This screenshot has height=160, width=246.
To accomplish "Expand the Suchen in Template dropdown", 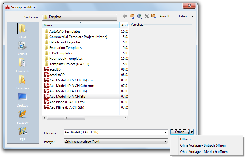I will point(80,17).
